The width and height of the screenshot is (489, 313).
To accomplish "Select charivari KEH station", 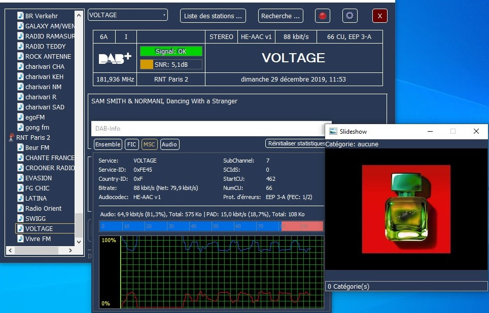I will point(44,76).
